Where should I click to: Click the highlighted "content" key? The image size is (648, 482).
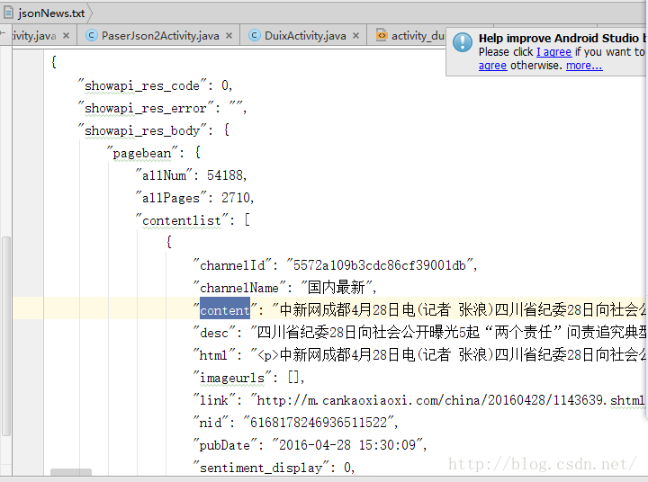[x=225, y=310]
